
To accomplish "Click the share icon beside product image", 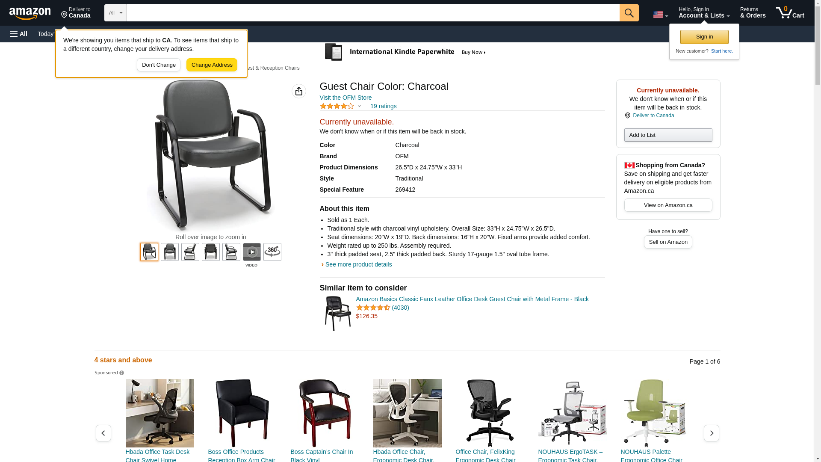I will click(299, 91).
